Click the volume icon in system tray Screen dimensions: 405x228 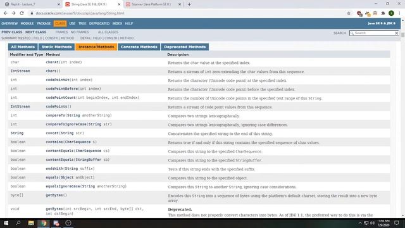pos(372,223)
